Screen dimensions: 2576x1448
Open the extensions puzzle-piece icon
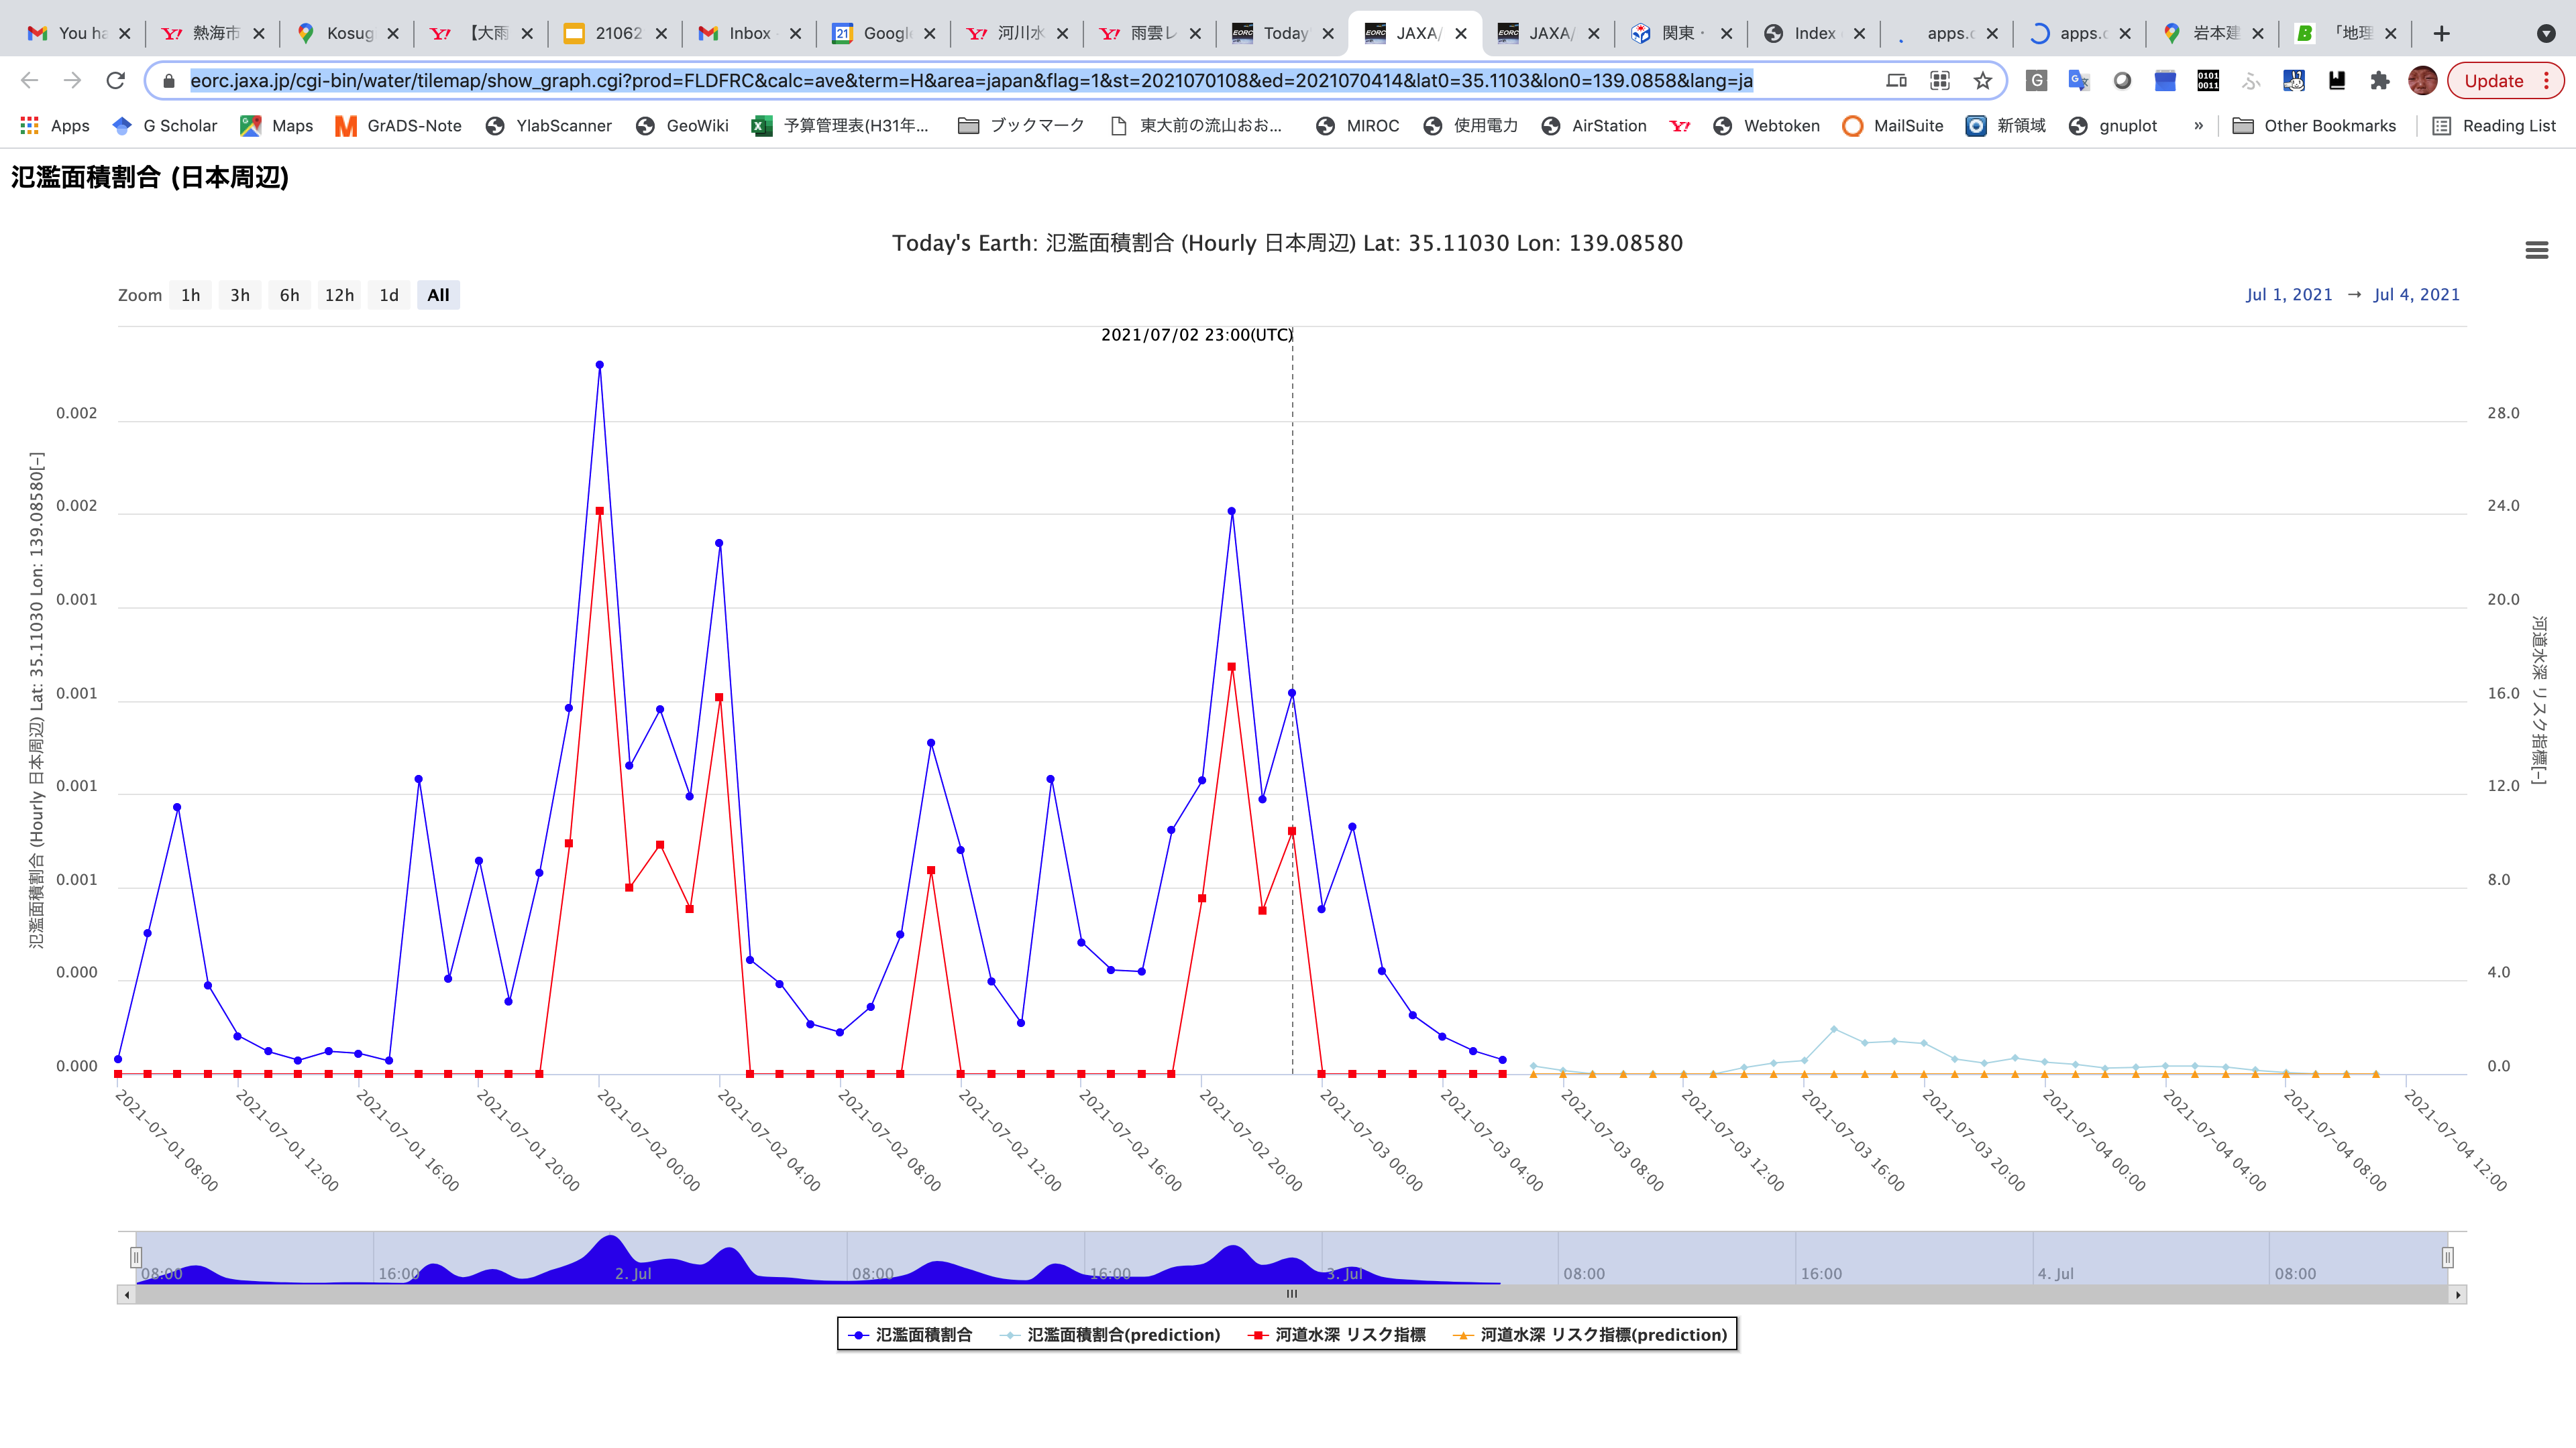click(x=2379, y=81)
